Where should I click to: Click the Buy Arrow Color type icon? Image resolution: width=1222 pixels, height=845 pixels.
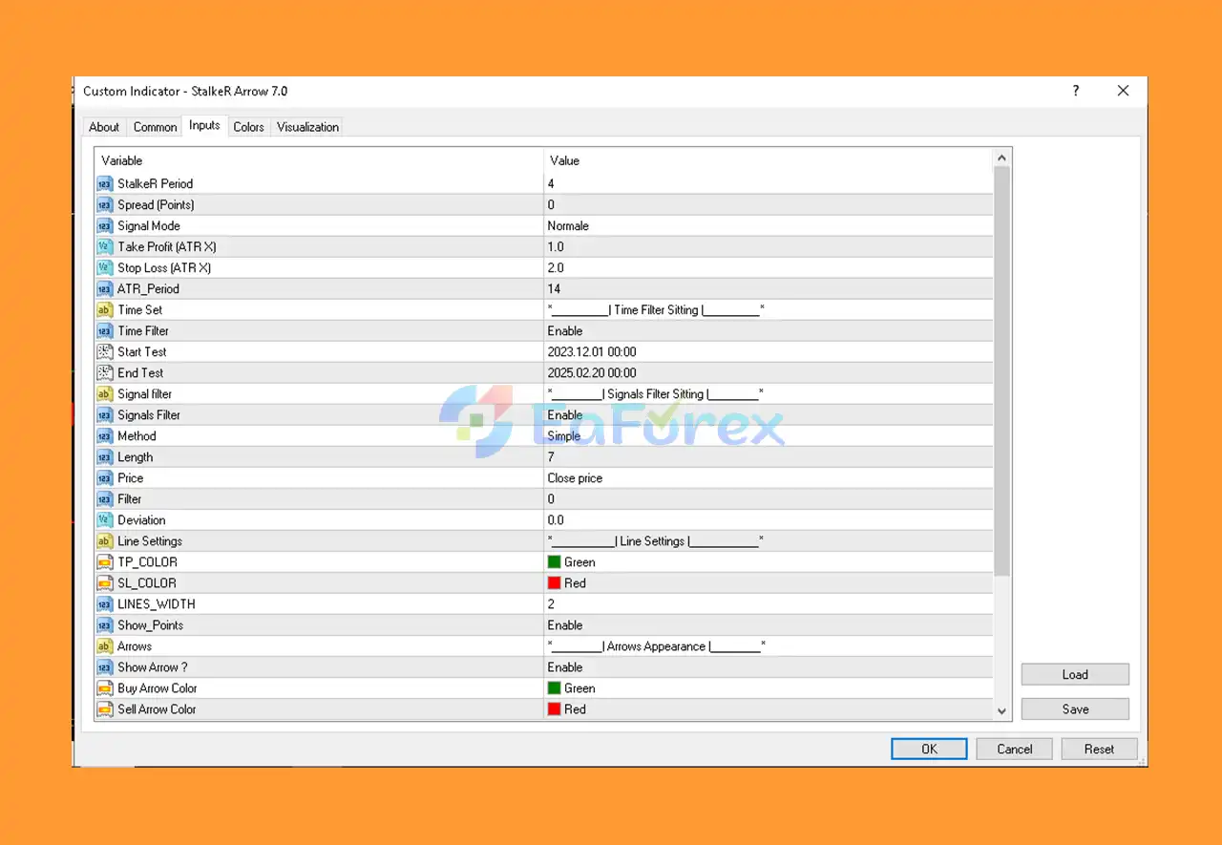105,687
